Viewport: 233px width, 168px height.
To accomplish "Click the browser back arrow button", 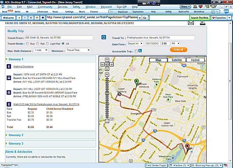I will coord(19,18).
